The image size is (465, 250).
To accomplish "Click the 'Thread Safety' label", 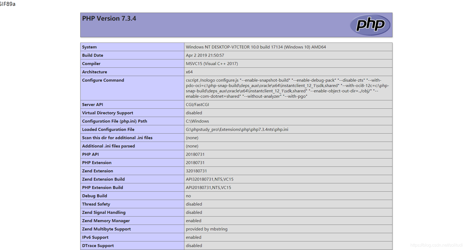I will tap(96, 204).
